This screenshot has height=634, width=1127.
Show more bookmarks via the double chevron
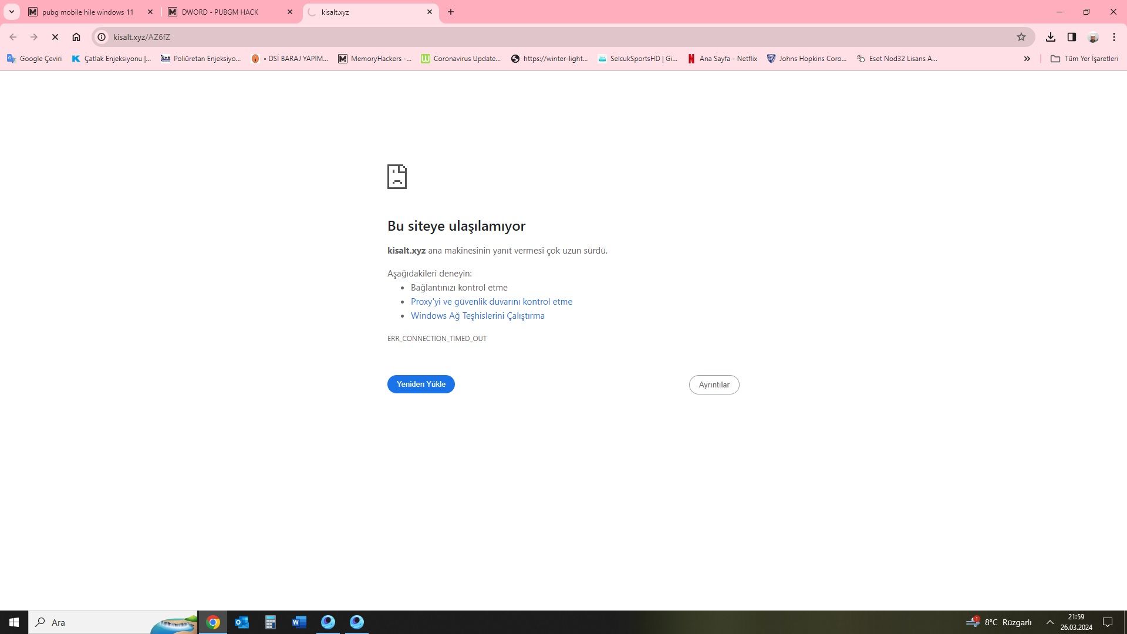1027,59
